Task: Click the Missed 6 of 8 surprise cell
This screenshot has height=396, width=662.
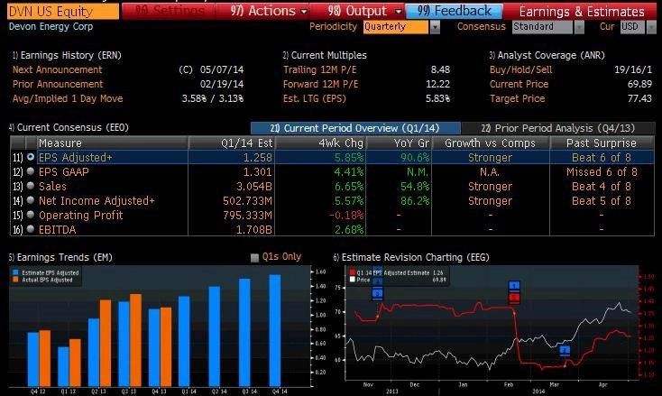Action: (602, 171)
